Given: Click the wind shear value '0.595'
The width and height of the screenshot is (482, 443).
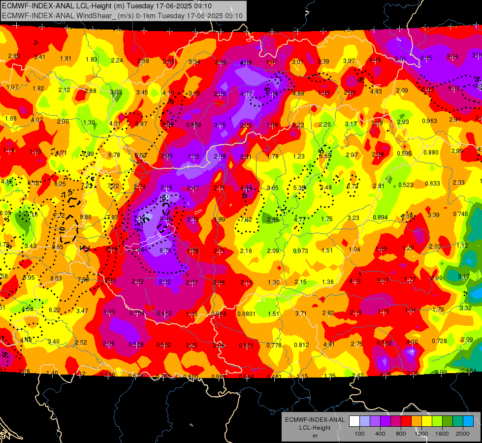Looking at the screenshot, I should click(404, 153).
